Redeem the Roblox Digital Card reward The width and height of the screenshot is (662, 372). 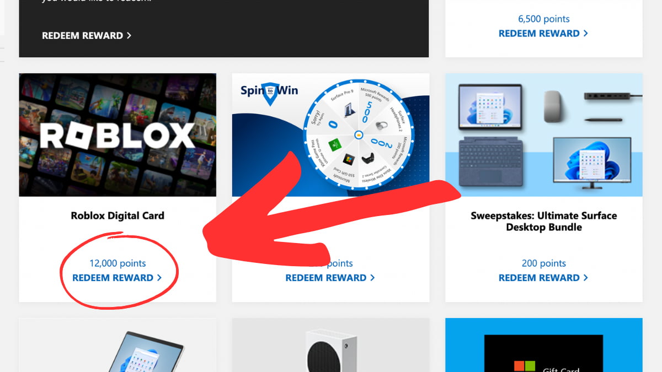pyautogui.click(x=117, y=278)
